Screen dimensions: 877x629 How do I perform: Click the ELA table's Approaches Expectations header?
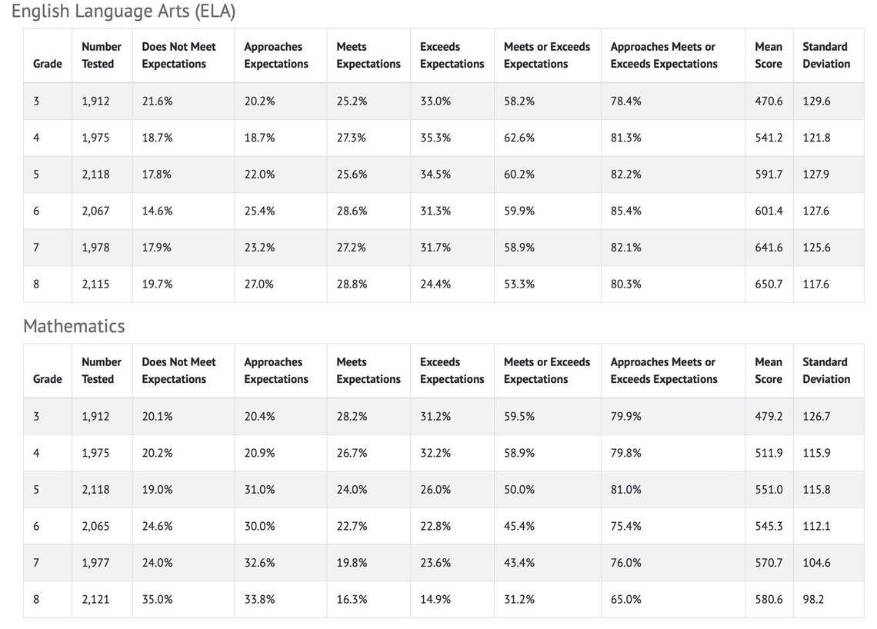coord(276,55)
